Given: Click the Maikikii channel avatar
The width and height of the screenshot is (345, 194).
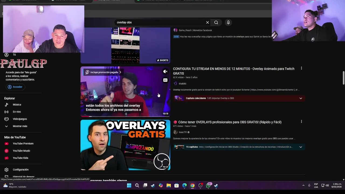Looking at the screenshot, I should pyautogui.click(x=175, y=84).
